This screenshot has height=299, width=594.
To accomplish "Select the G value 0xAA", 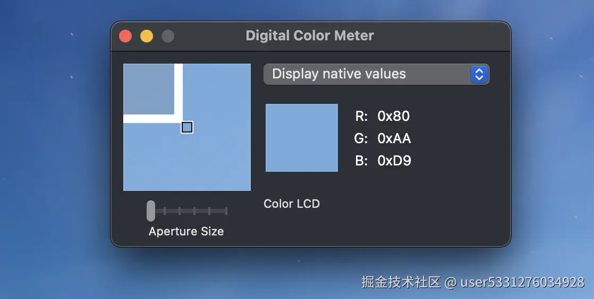I will [394, 138].
